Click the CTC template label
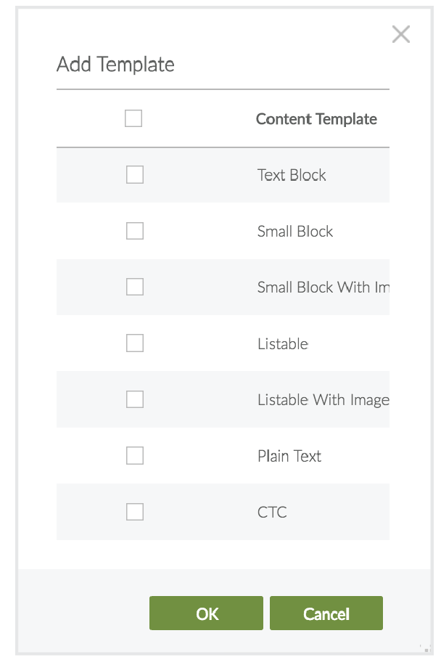This screenshot has width=441, height=665. tap(272, 513)
